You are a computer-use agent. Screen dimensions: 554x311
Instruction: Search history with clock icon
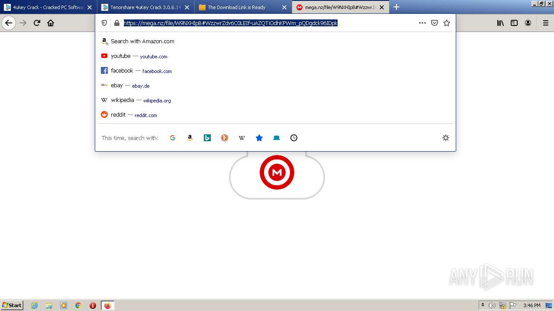(x=294, y=138)
